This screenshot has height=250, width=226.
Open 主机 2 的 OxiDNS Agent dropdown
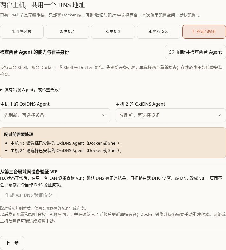pyautogui.click(x=171, y=115)
